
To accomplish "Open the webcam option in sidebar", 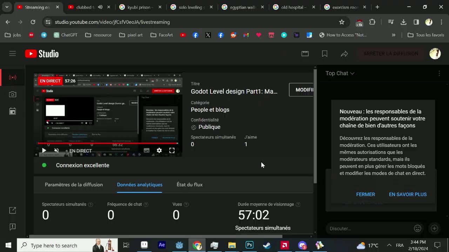I will (13, 94).
